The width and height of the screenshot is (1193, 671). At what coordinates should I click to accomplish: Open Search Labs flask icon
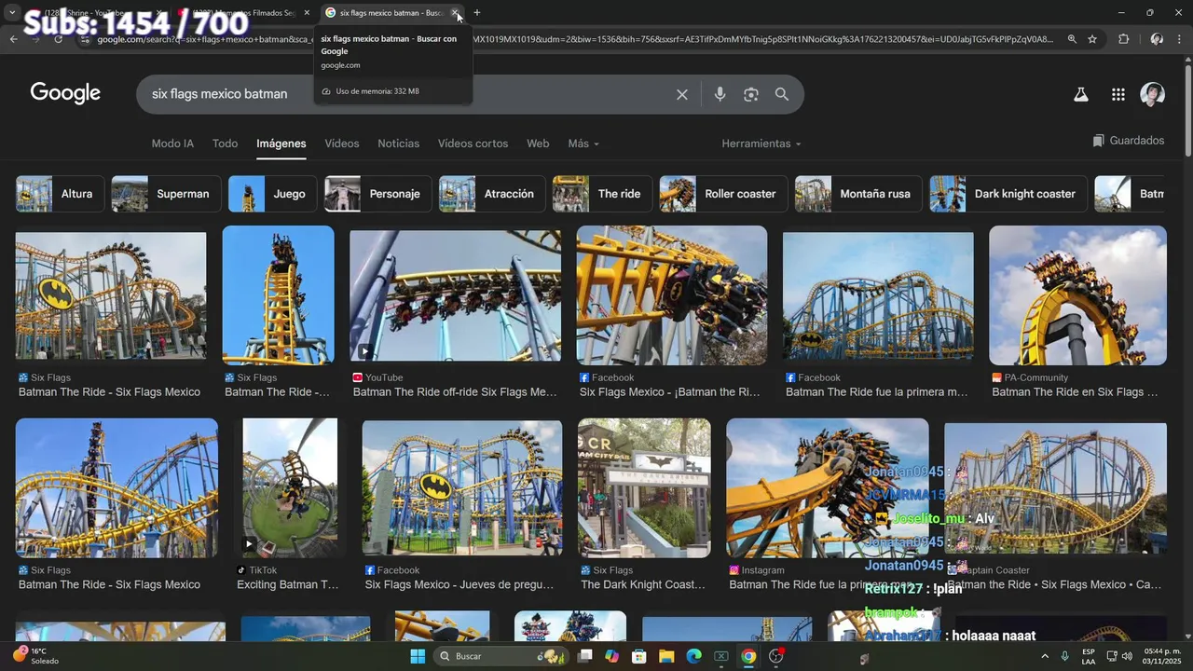pos(1081,94)
